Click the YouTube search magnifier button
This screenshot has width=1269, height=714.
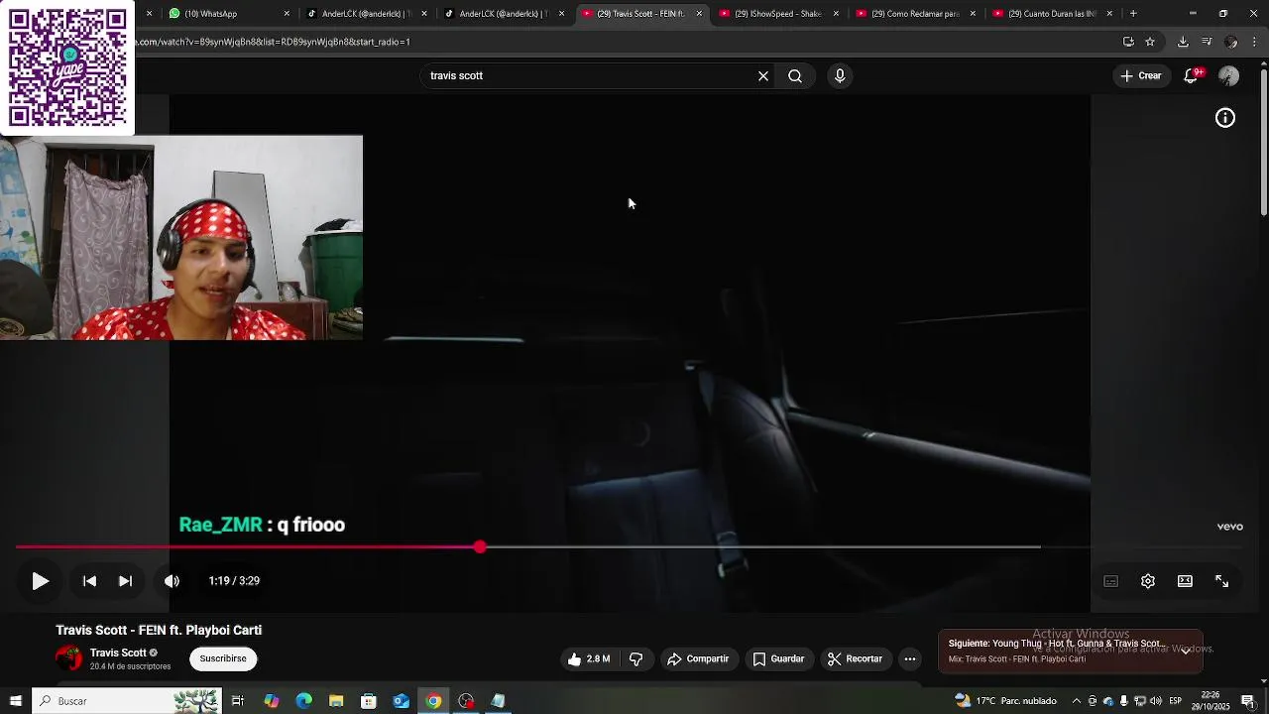[x=795, y=75]
